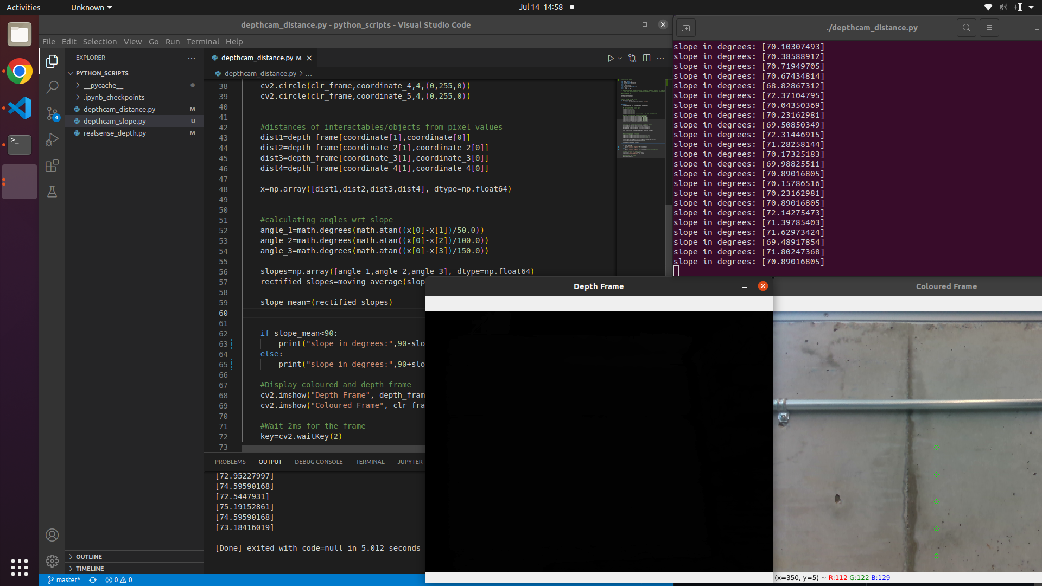Open the Terminal menu

(203, 41)
